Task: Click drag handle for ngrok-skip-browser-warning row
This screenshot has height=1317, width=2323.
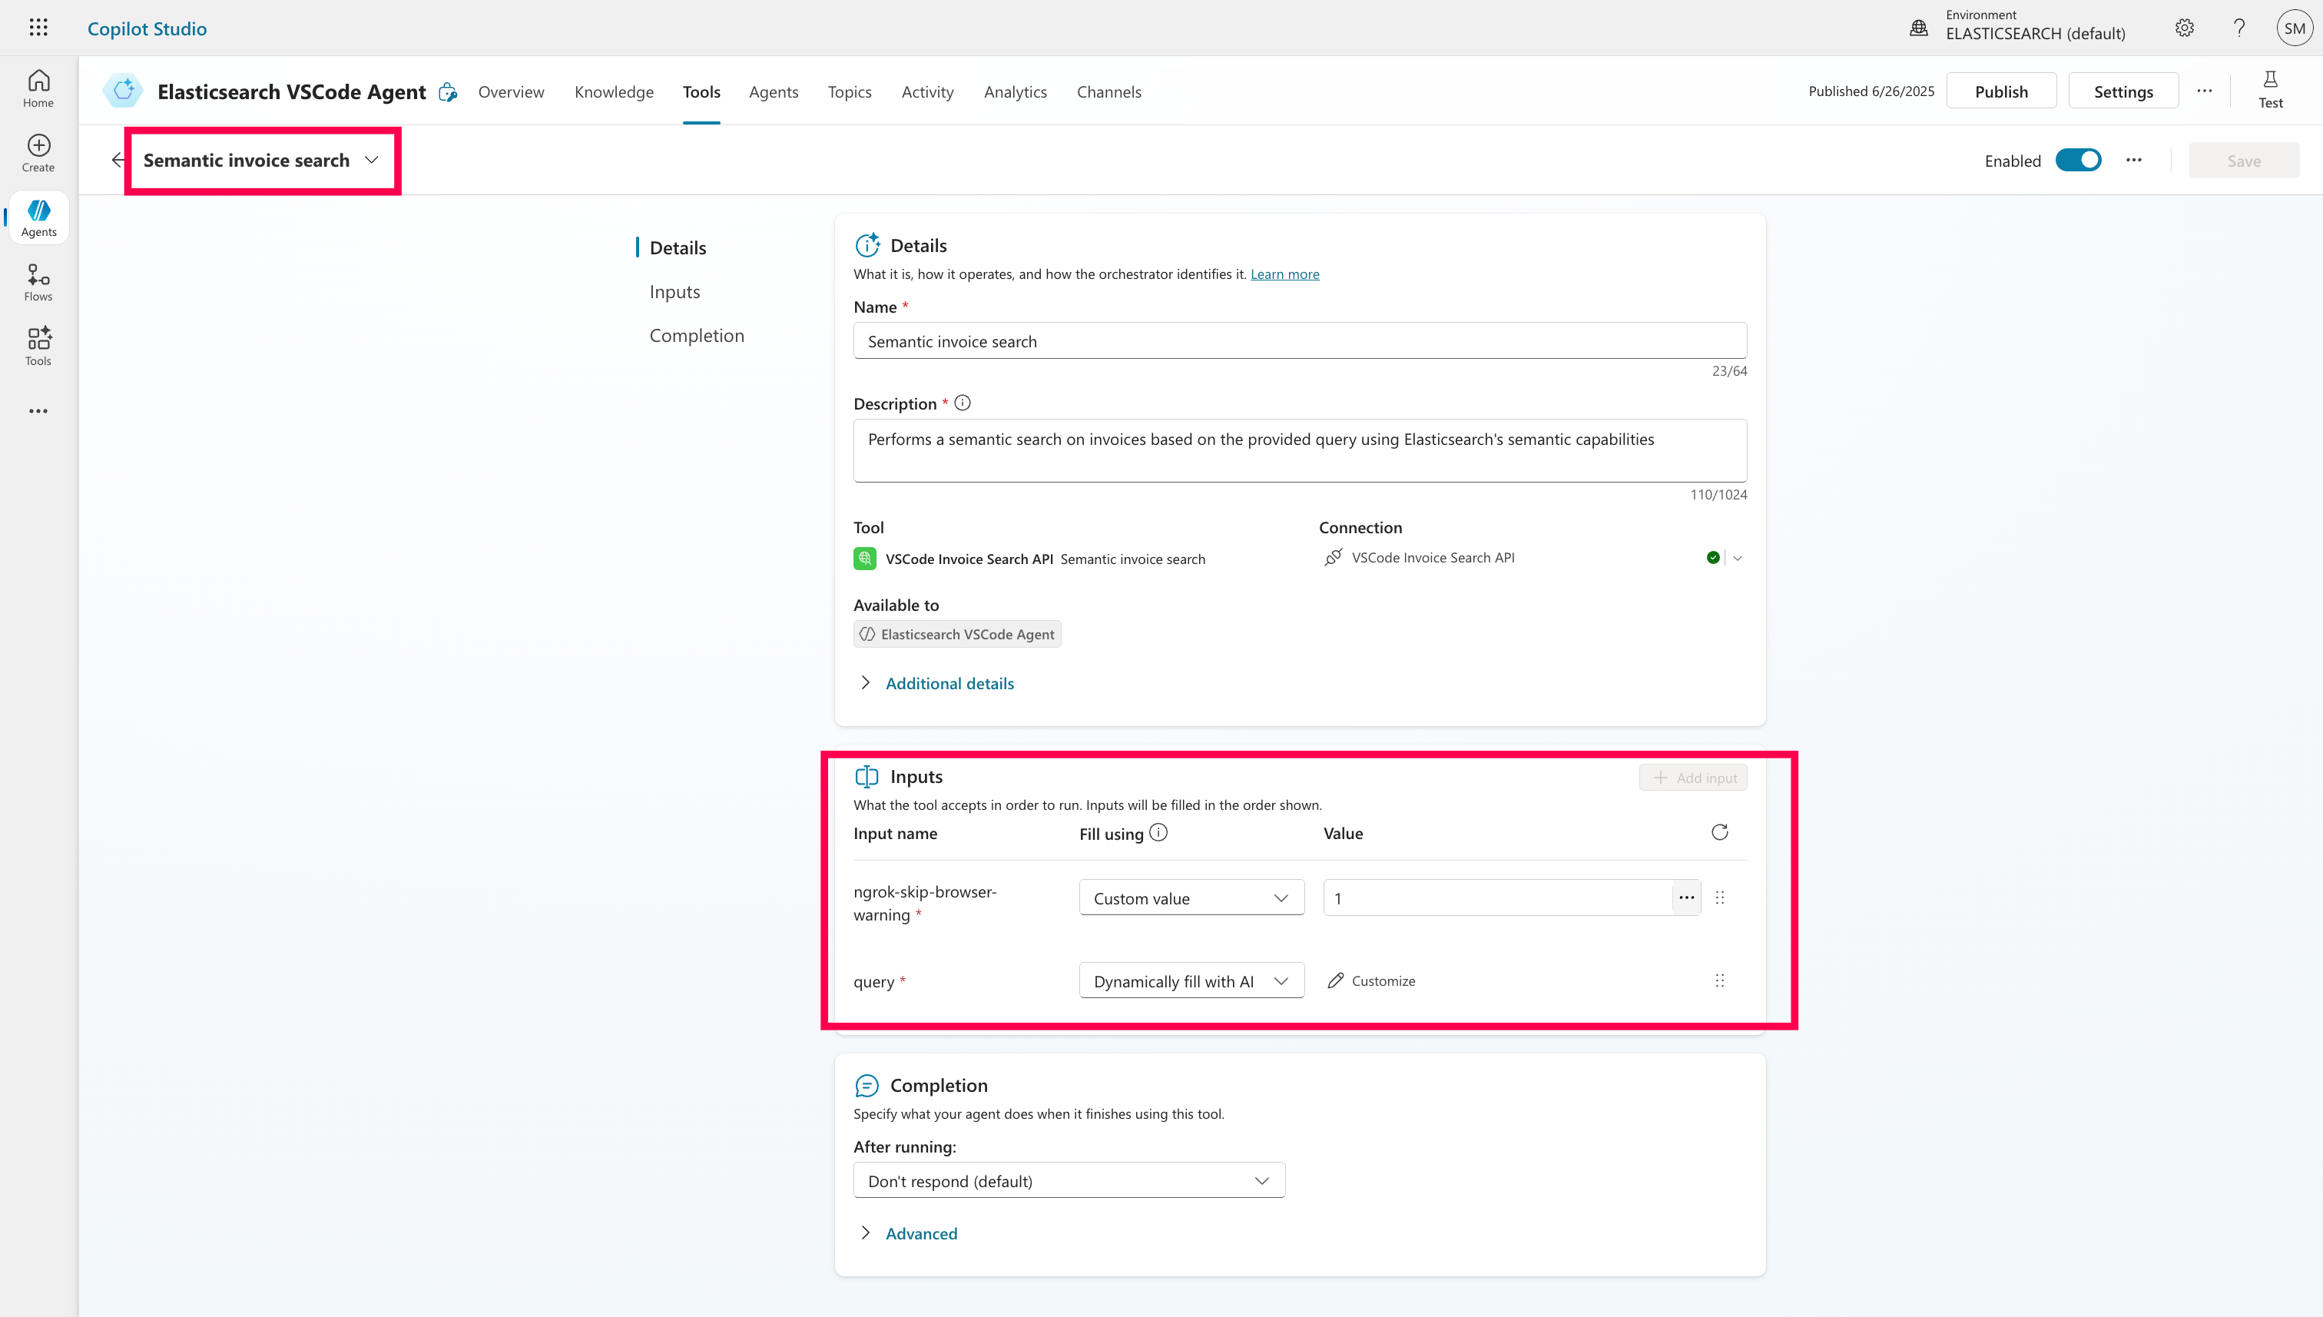Action: point(1719,897)
